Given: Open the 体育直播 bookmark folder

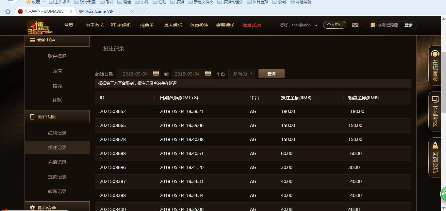Looking at the screenshot, I should click(257, 2).
